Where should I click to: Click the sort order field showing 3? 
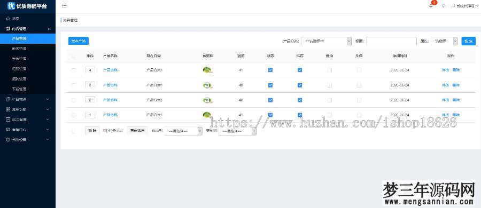(90, 85)
